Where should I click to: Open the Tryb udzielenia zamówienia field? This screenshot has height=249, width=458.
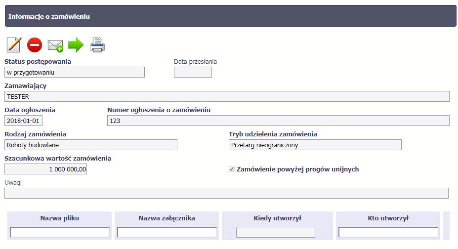[x=315, y=145]
